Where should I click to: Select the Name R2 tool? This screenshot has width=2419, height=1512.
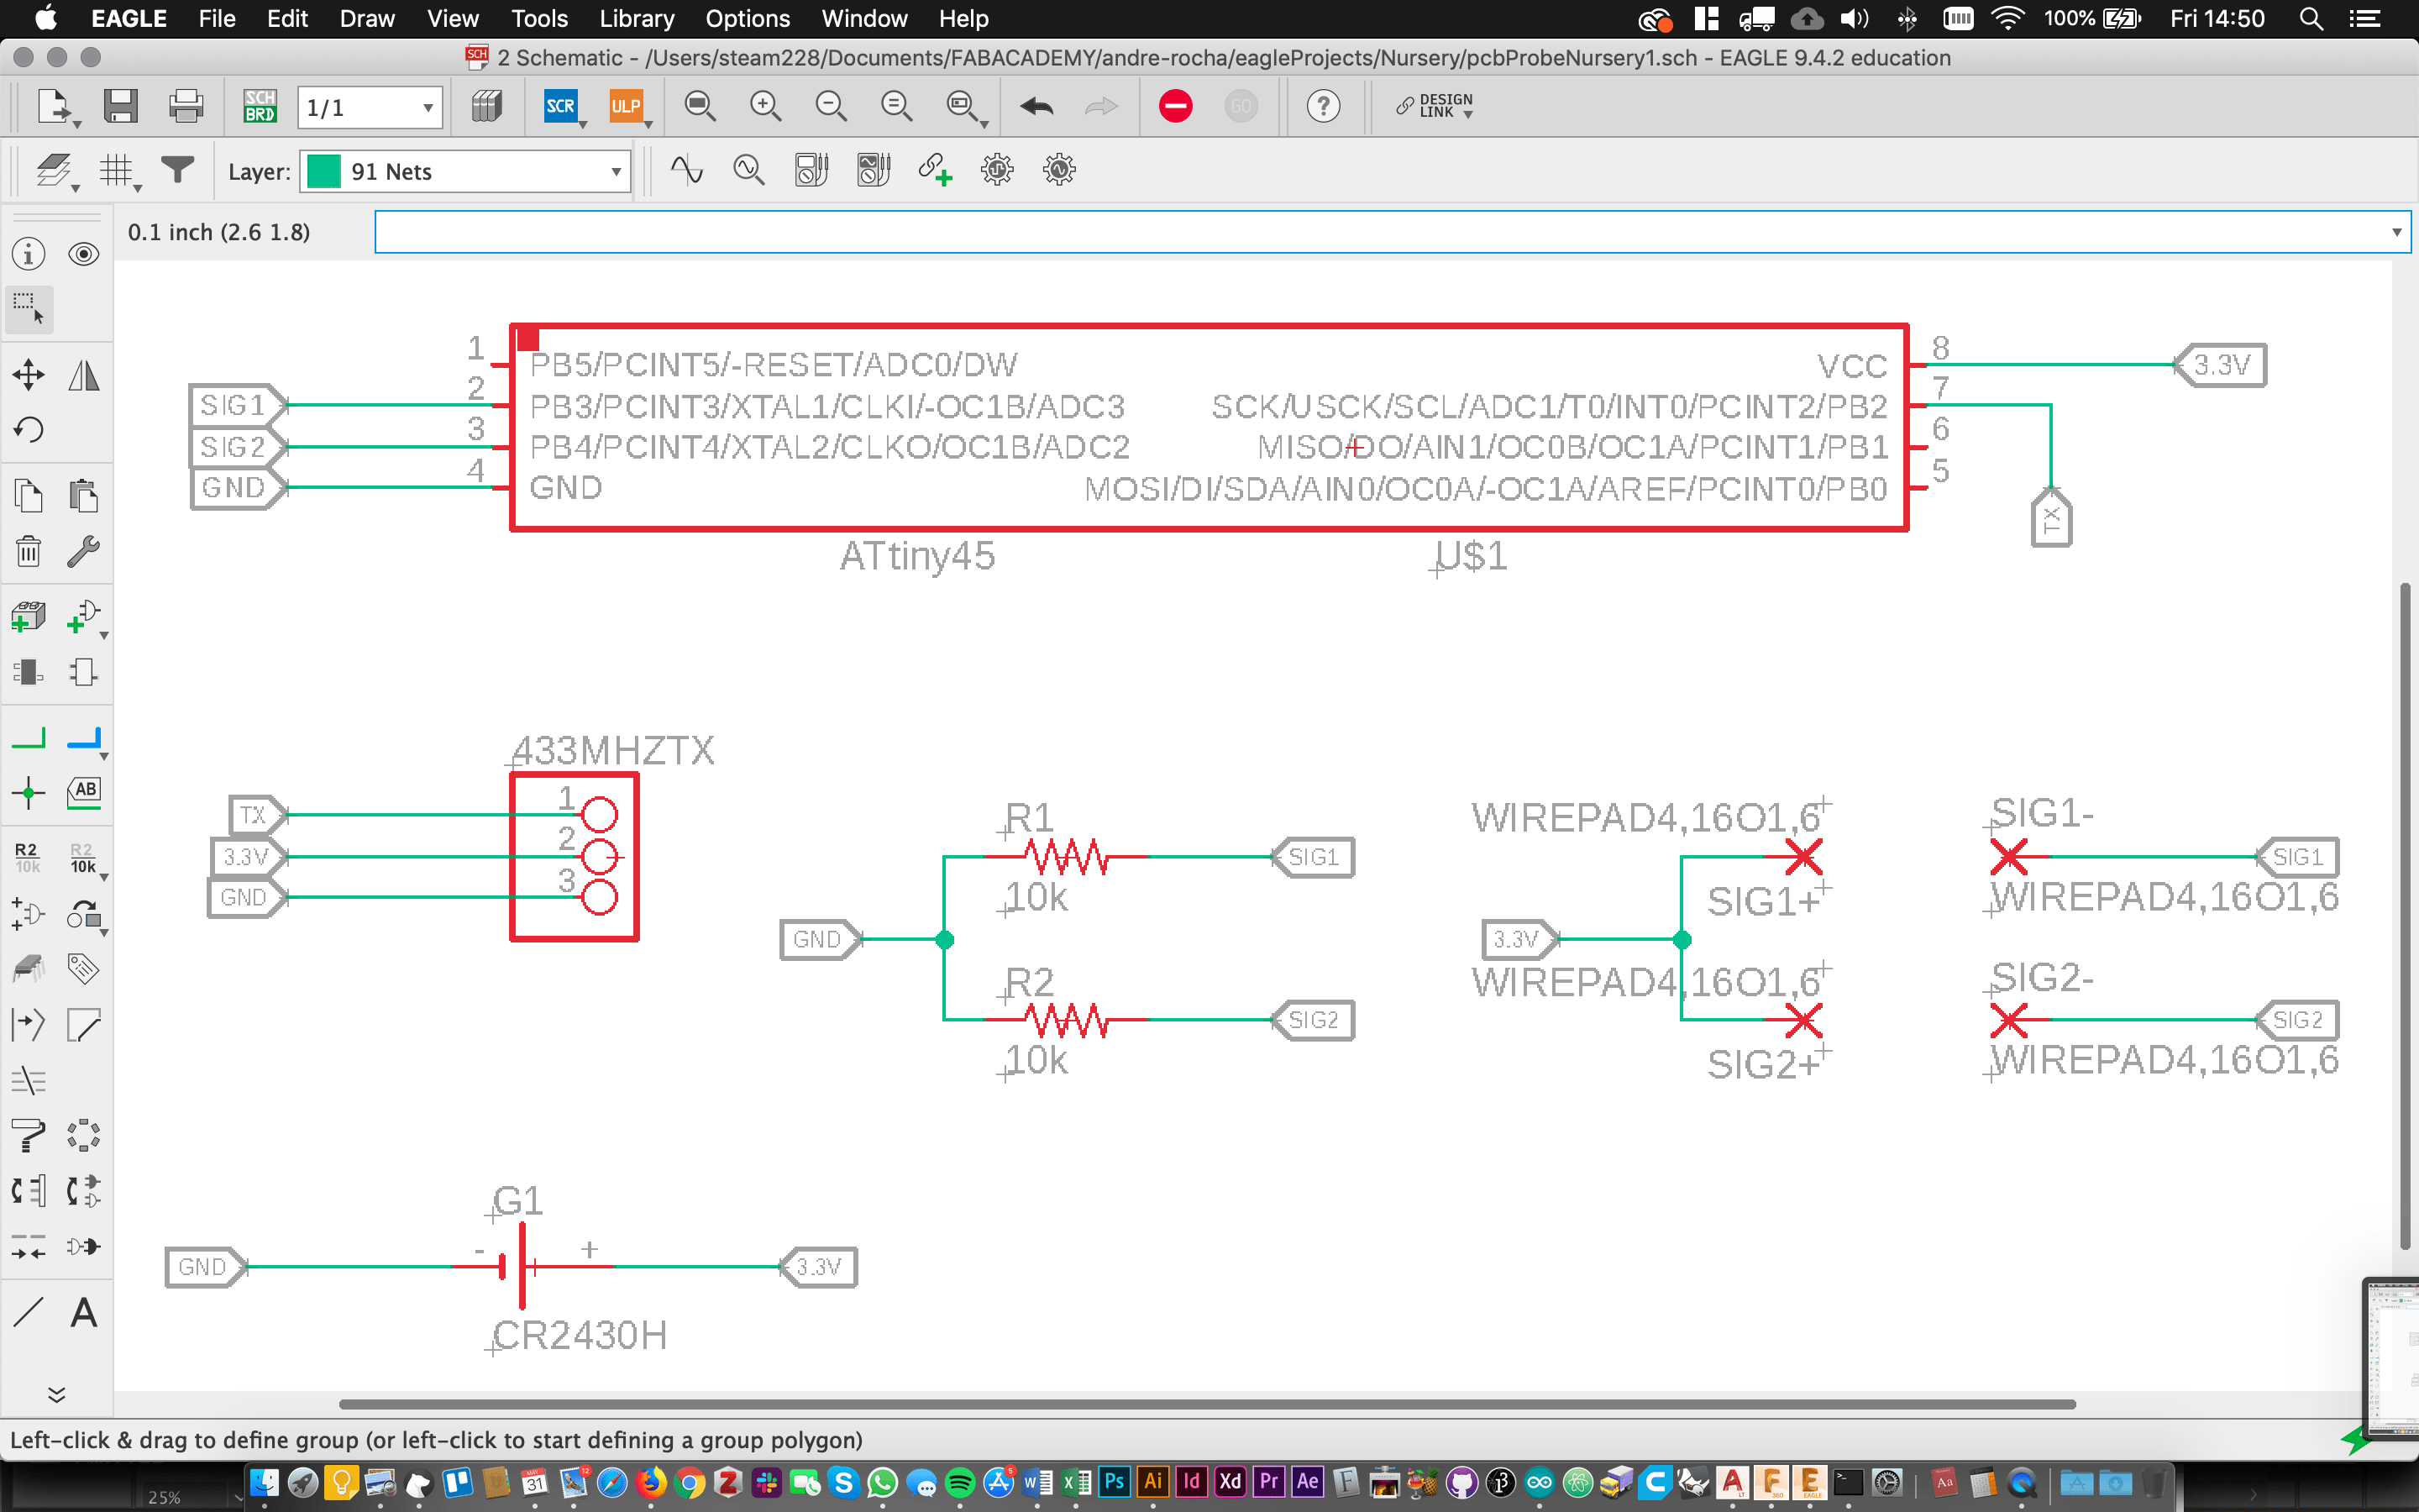[27, 857]
